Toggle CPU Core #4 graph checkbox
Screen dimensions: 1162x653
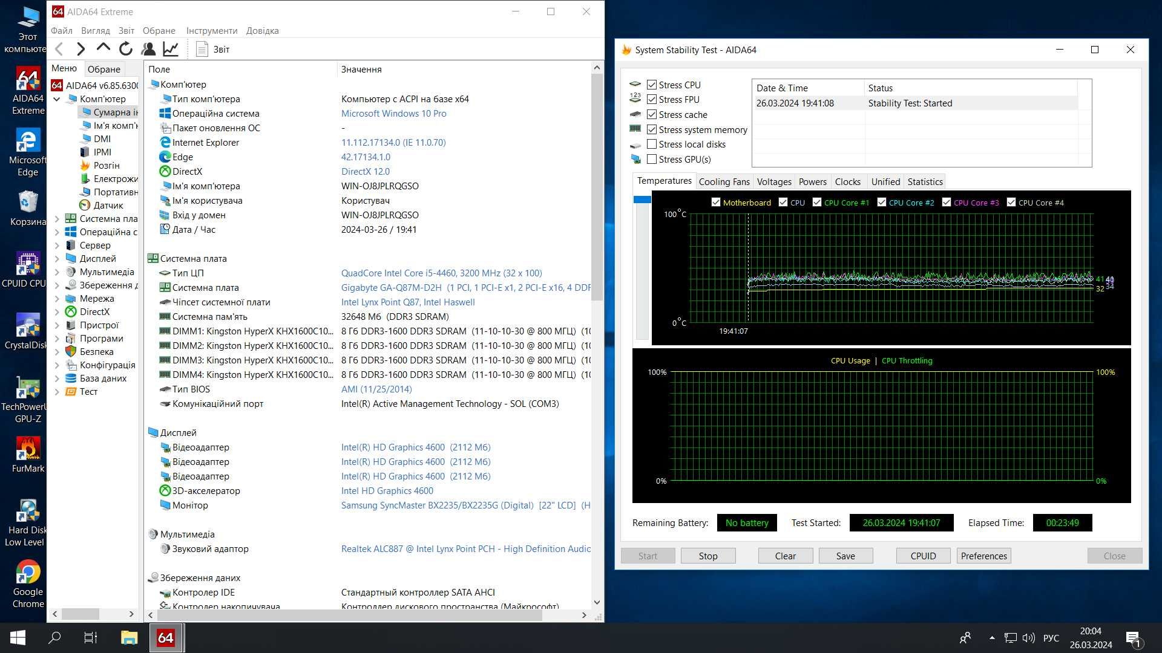pos(1011,202)
